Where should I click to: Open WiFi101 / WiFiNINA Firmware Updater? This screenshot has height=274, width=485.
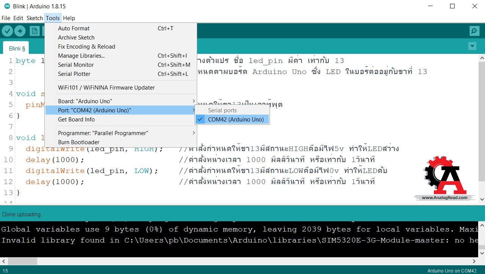coord(121,88)
